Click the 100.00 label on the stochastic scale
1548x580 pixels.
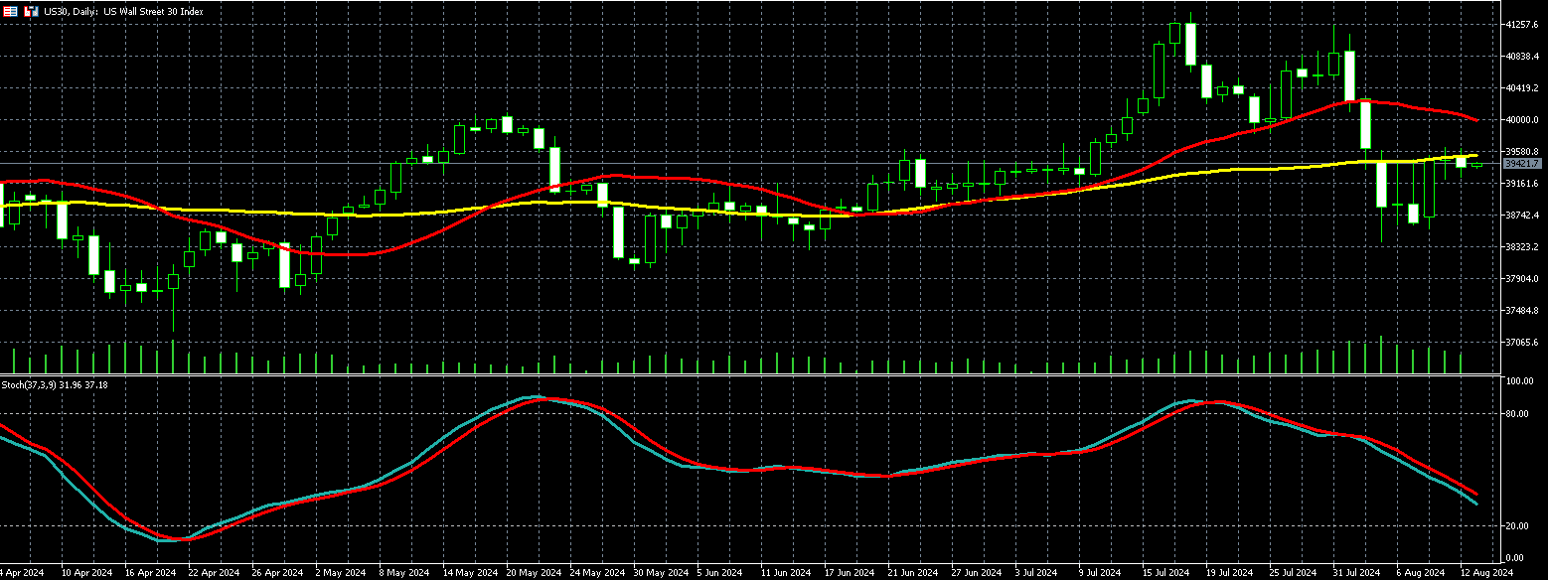click(x=1518, y=381)
